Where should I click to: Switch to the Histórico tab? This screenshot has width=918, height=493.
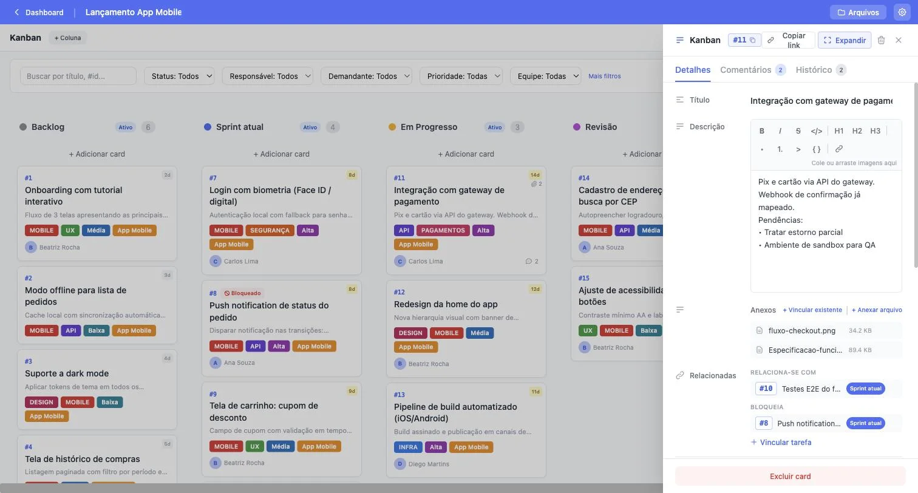click(x=821, y=70)
